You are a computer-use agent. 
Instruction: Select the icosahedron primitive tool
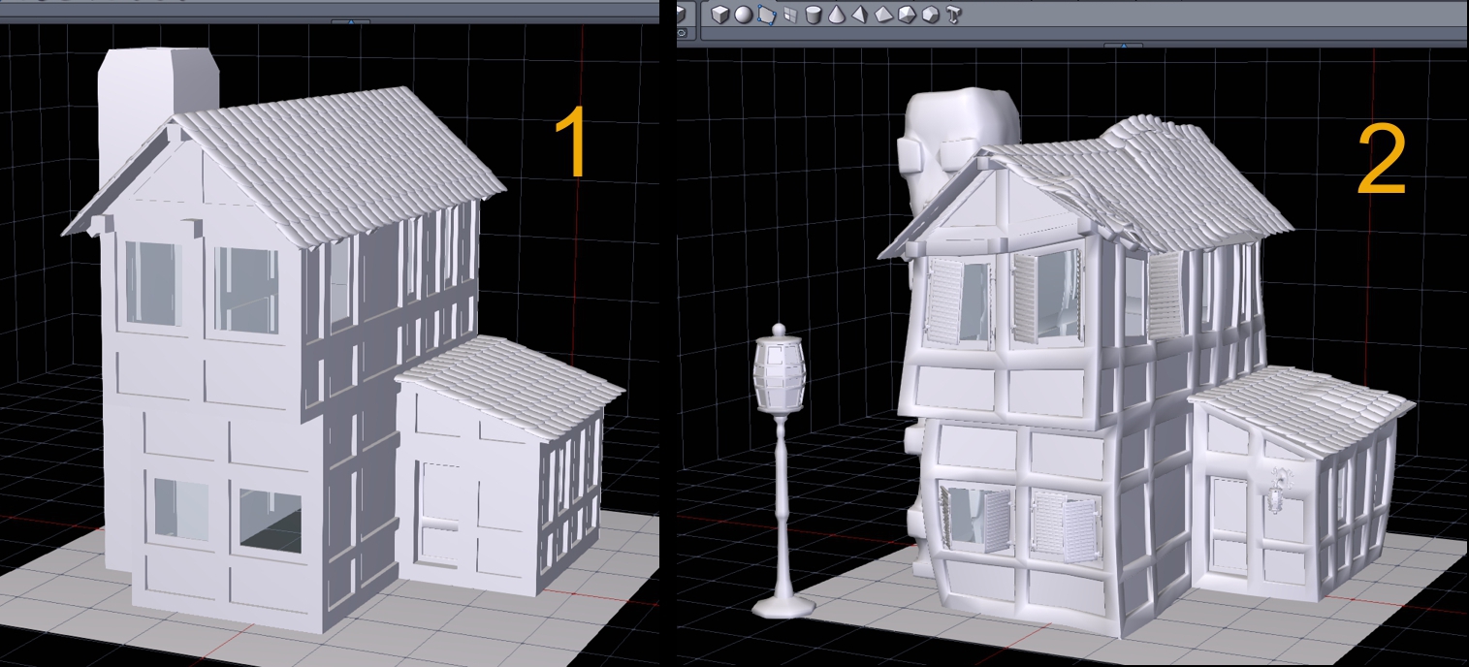click(907, 15)
